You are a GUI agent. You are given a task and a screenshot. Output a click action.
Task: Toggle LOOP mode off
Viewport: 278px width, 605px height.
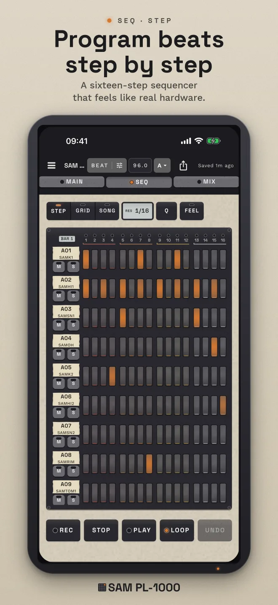click(x=177, y=530)
